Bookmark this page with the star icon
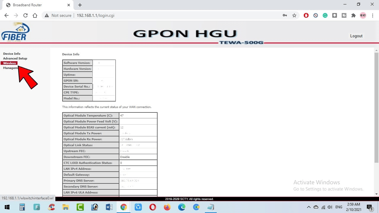 coord(294,15)
